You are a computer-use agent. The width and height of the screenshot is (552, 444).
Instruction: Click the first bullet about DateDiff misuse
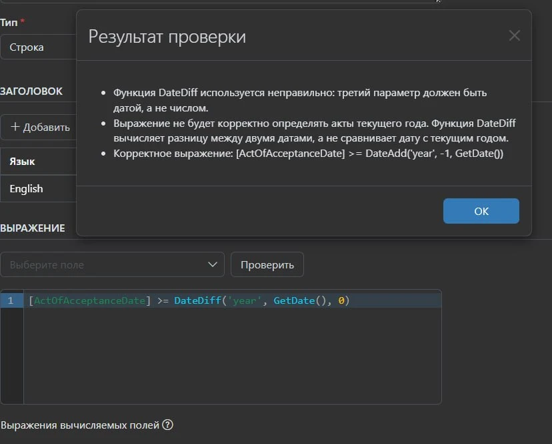[300, 100]
